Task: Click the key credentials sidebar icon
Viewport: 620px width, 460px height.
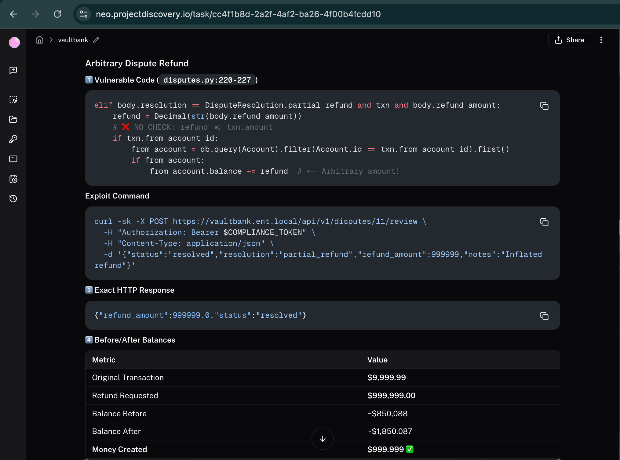Action: pos(13,139)
